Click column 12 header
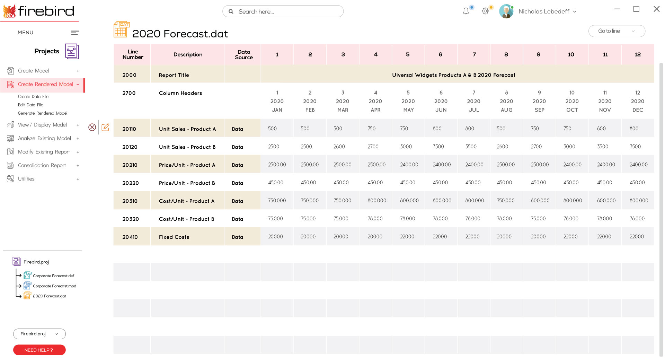This screenshot has width=665, height=360. (638, 54)
